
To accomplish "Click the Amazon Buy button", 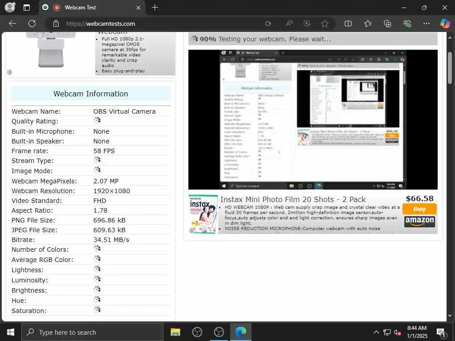I will (x=419, y=209).
